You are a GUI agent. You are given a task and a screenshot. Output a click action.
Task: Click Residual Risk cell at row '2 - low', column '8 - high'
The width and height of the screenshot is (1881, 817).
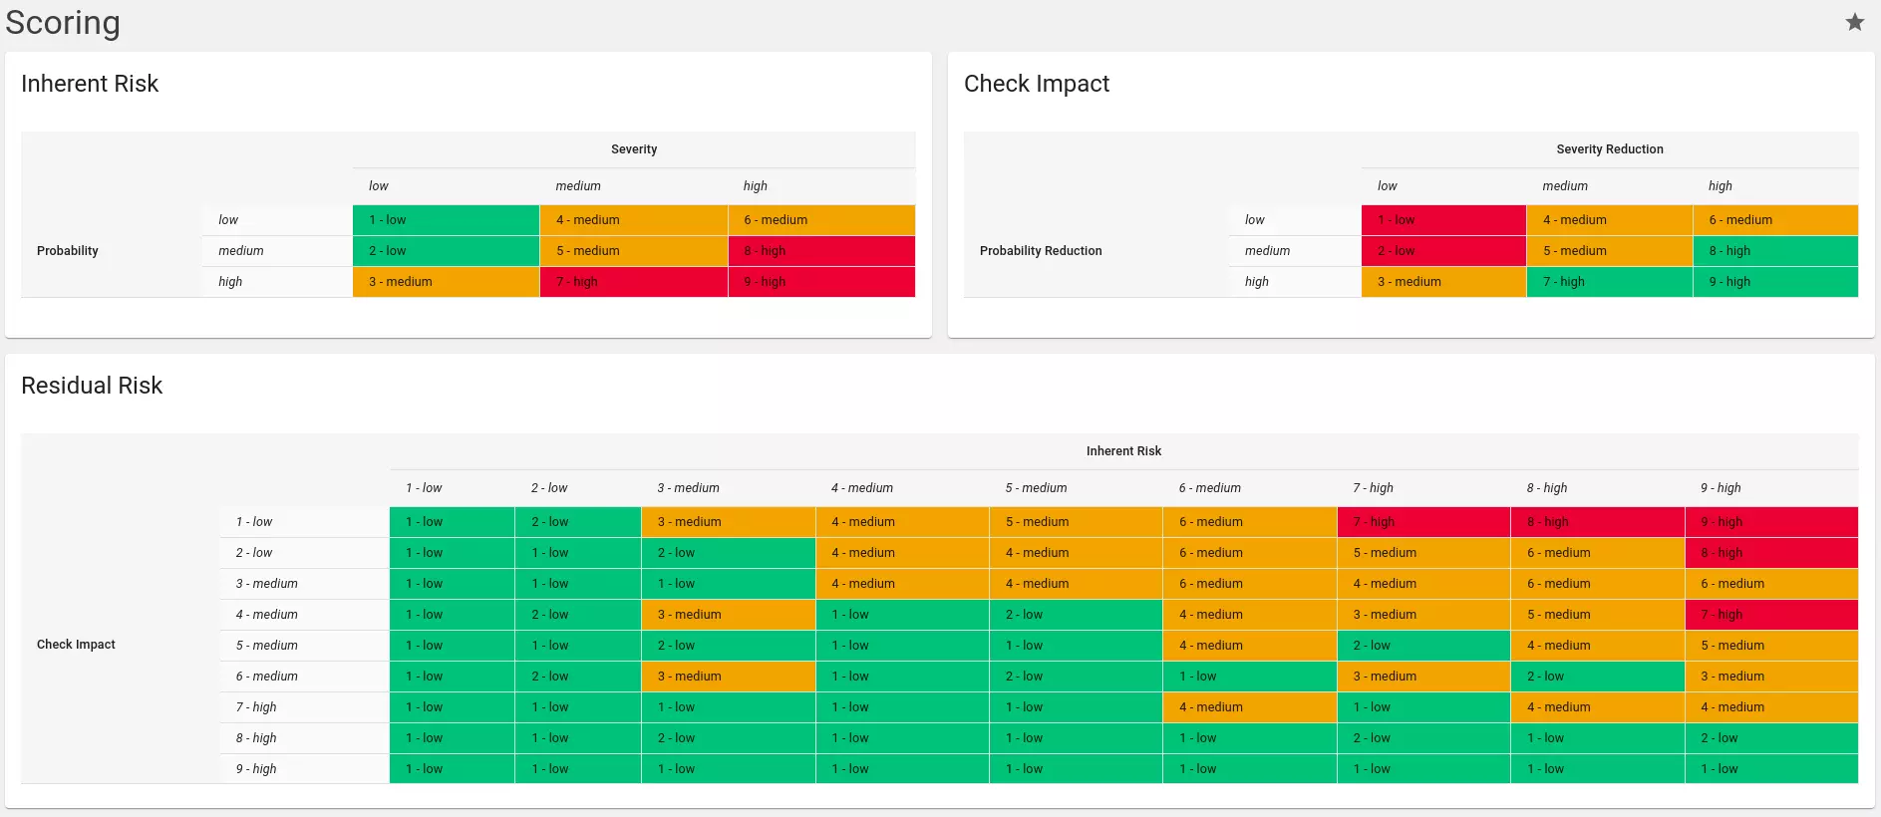[x=1598, y=553]
